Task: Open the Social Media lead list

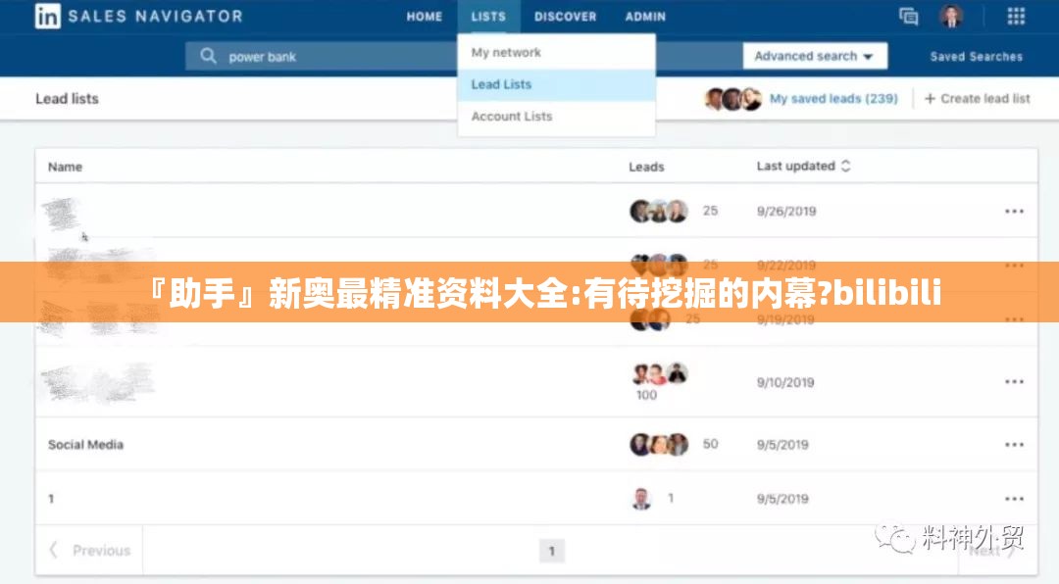Action: [x=85, y=444]
